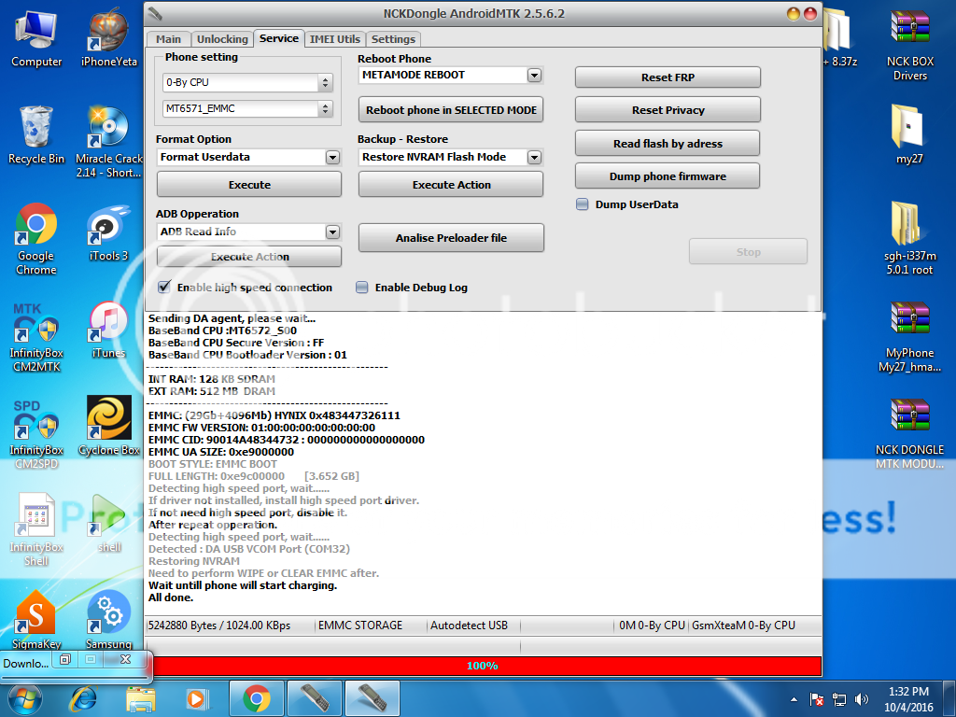Switch to the IMEI Utils tab
Image resolution: width=956 pixels, height=717 pixels.
tap(334, 39)
